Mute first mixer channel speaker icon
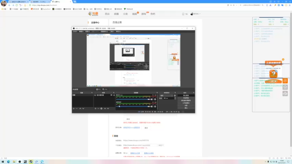 [152, 99]
